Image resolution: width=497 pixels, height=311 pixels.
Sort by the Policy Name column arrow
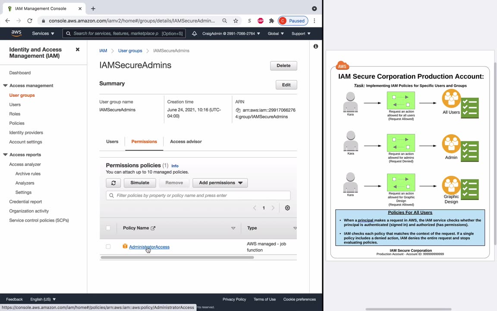point(233,228)
